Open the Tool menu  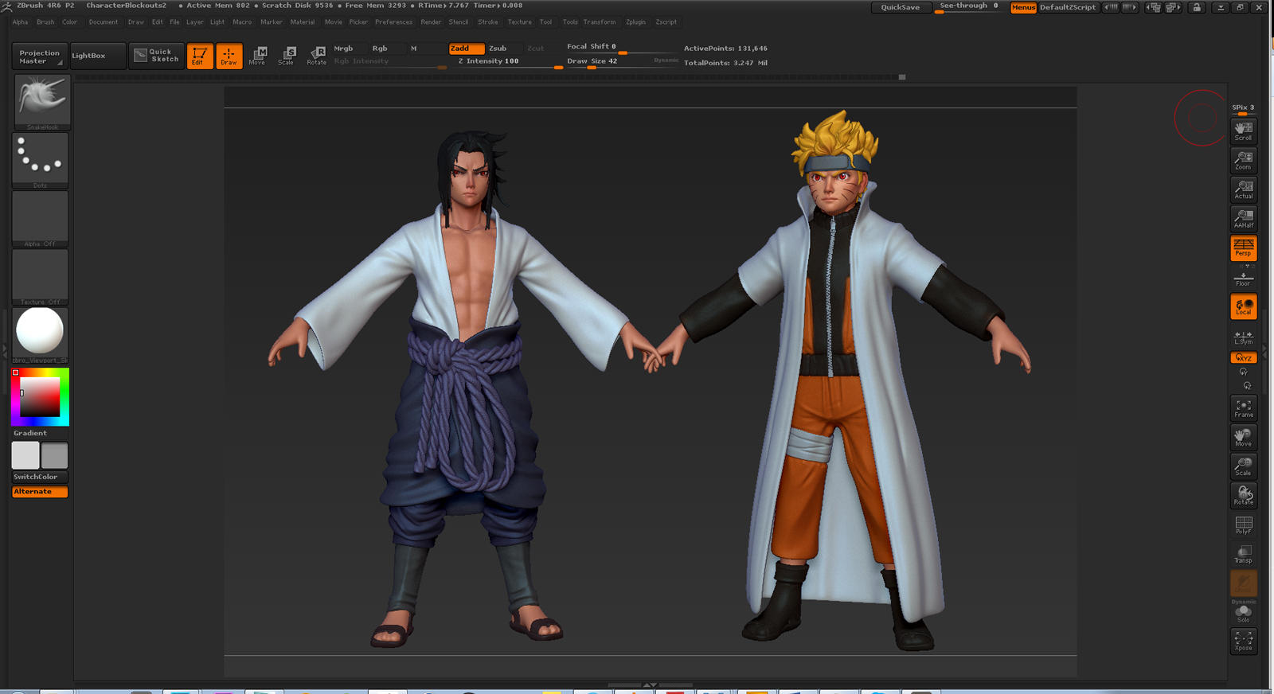(x=545, y=22)
